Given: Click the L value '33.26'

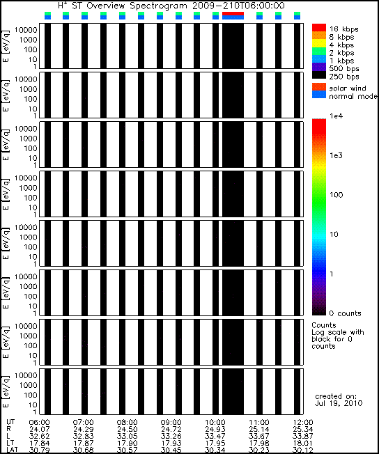Looking at the screenshot, I should [171, 437].
